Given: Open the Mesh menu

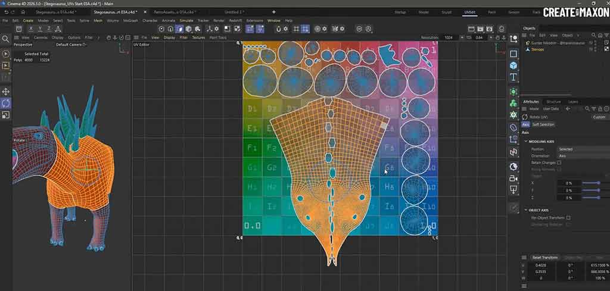Looking at the screenshot, I should click(x=98, y=21).
